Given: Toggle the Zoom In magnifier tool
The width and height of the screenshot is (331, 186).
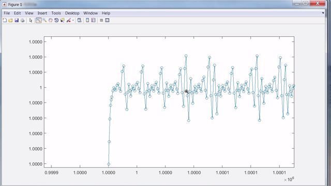Looking at the screenshot, I should (x=38, y=20).
